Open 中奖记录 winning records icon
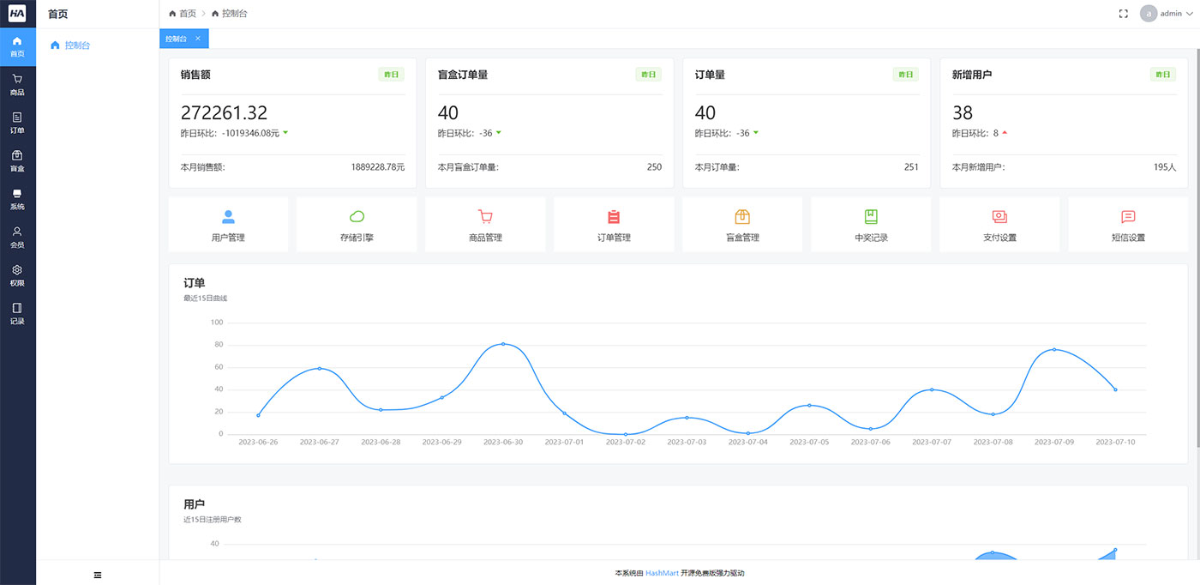This screenshot has height=585, width=1200. tap(870, 224)
